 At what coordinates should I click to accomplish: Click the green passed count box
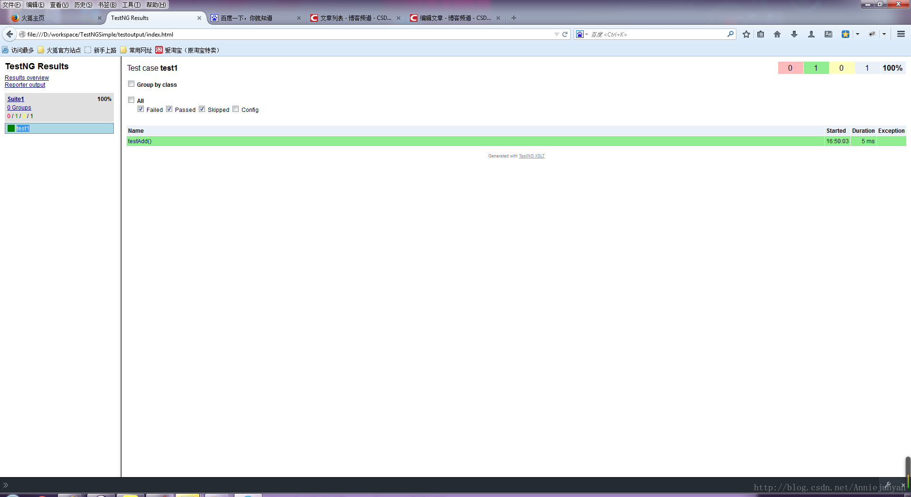tap(816, 68)
